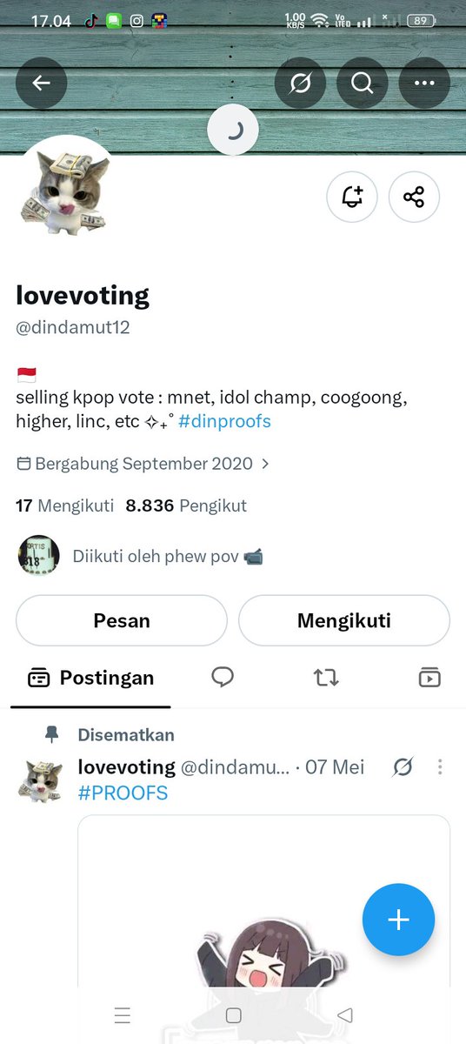Open pinned post's three-dot options
Screen dimensions: 466x1044
(x=440, y=766)
